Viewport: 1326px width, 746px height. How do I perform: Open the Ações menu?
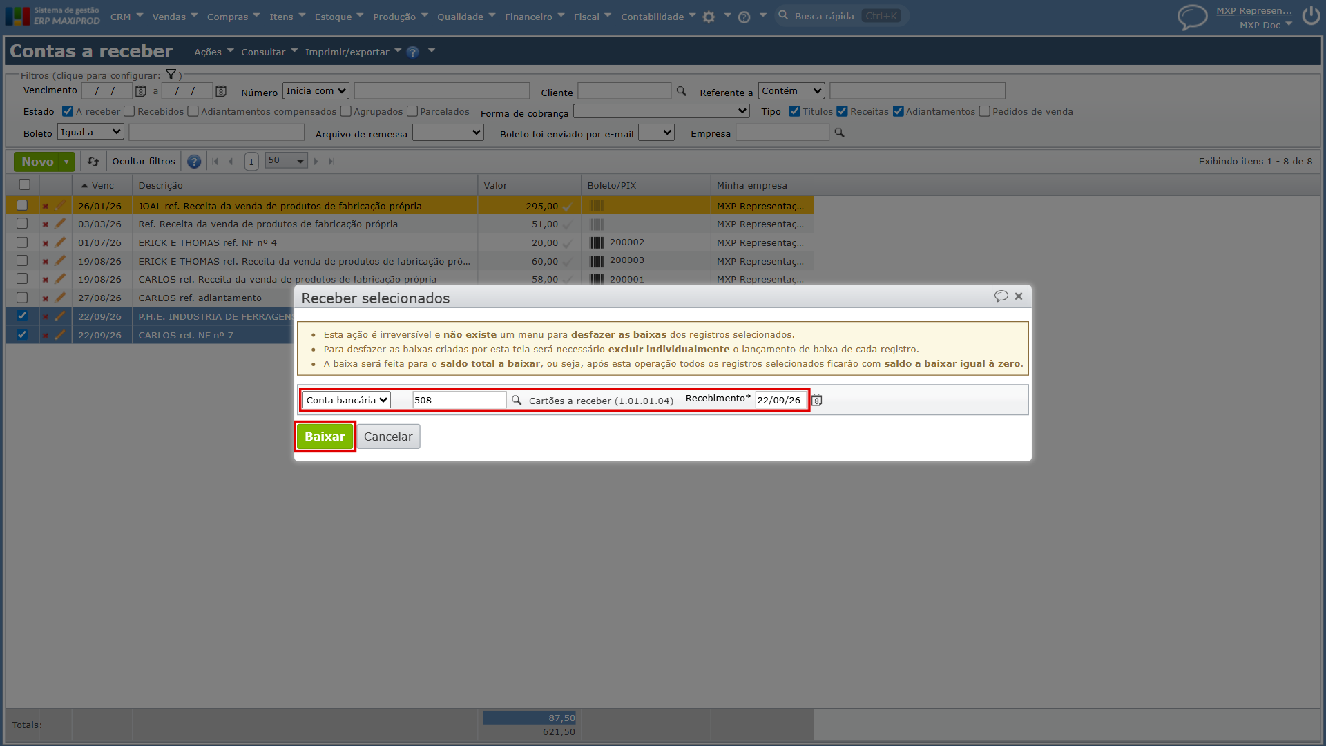214,52
